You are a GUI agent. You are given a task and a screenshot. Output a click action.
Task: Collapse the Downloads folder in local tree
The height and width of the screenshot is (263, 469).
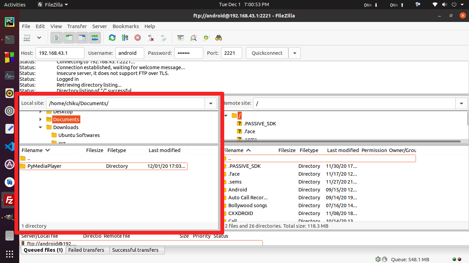41,127
